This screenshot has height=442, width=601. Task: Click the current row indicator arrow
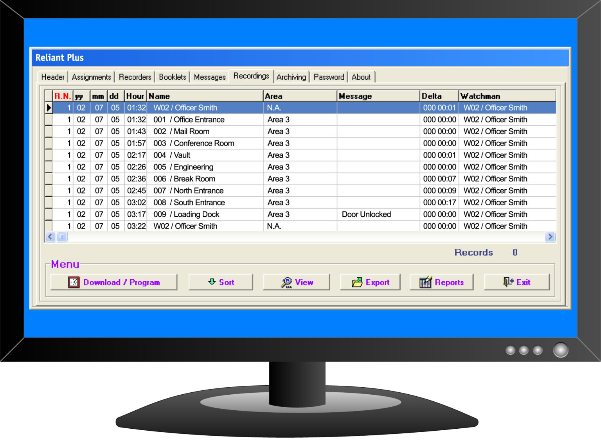pyautogui.click(x=49, y=108)
